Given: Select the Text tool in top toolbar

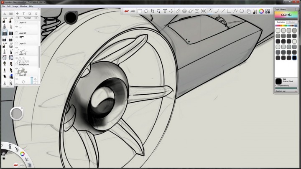Looking at the screenshot, I should (x=165, y=11).
